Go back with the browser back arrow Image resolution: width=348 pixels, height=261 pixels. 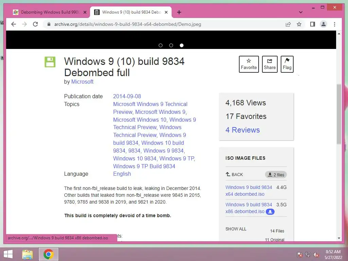click(x=14, y=24)
